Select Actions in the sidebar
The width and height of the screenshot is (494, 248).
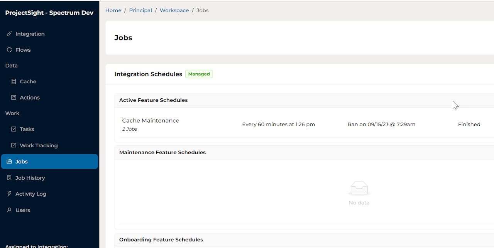[49, 98]
